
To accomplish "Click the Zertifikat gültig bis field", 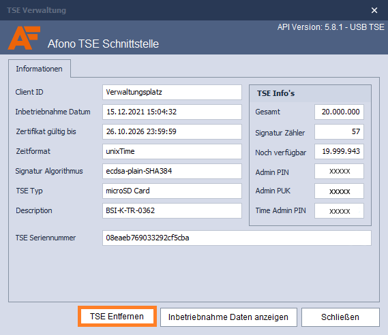I will 172,131.
